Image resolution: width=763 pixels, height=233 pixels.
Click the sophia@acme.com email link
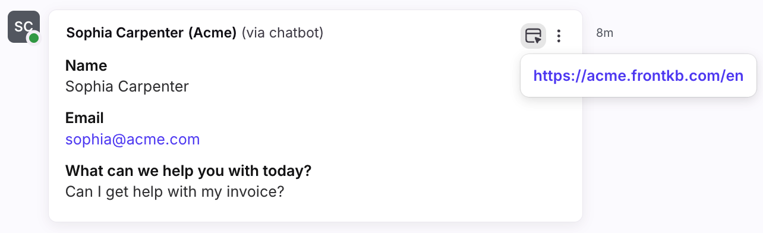pyautogui.click(x=133, y=139)
